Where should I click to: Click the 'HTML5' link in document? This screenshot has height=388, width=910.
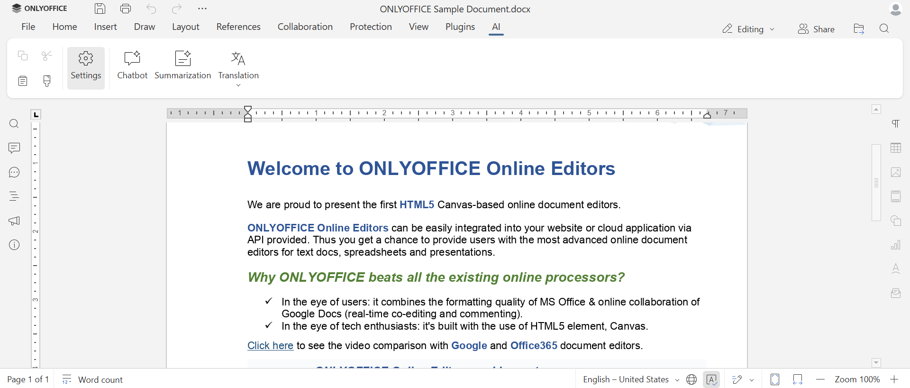tap(417, 205)
